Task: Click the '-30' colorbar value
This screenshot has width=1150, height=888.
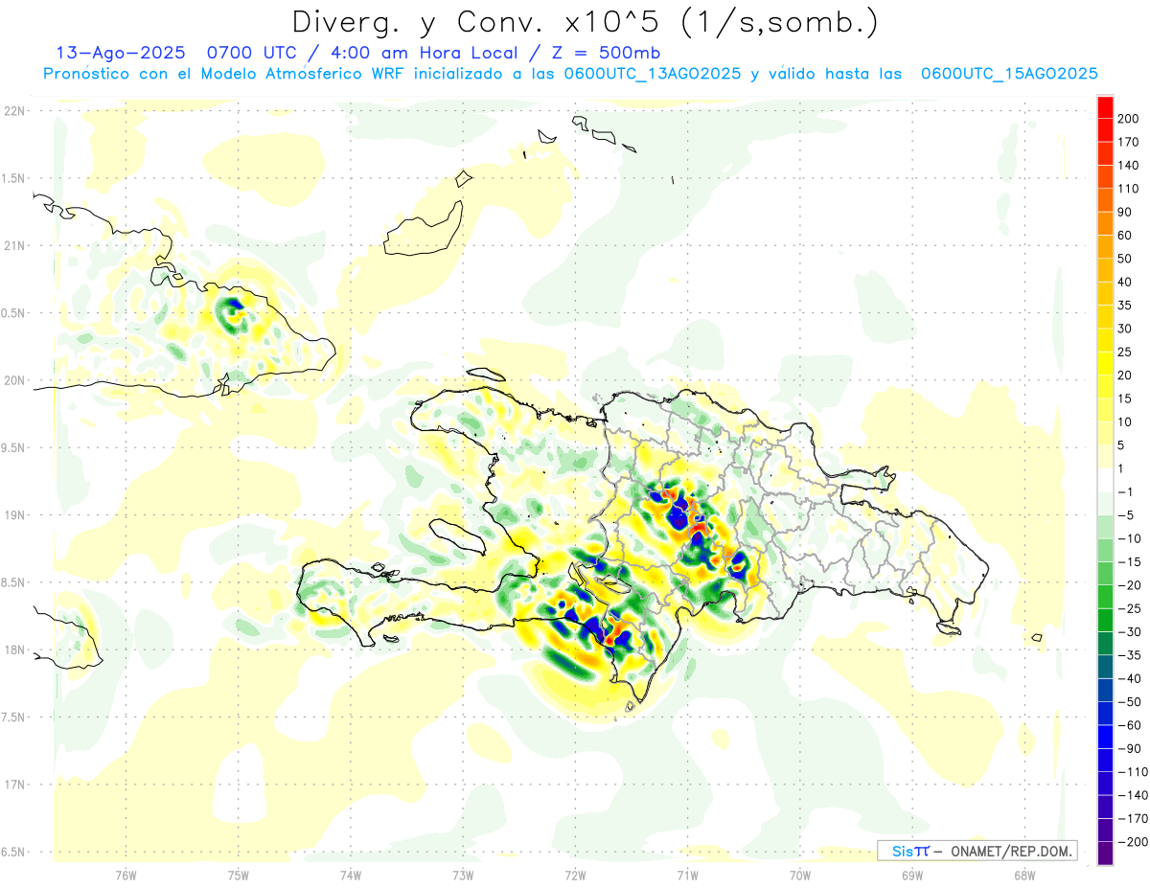Action: (x=1129, y=631)
